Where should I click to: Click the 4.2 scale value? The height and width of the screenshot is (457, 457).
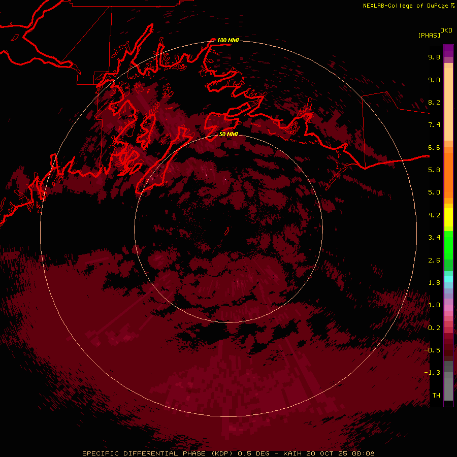point(434,215)
